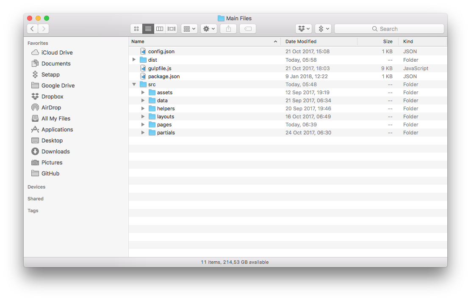Click the GitHub folder icon in sidebar
This screenshot has width=471, height=301.
35,173
